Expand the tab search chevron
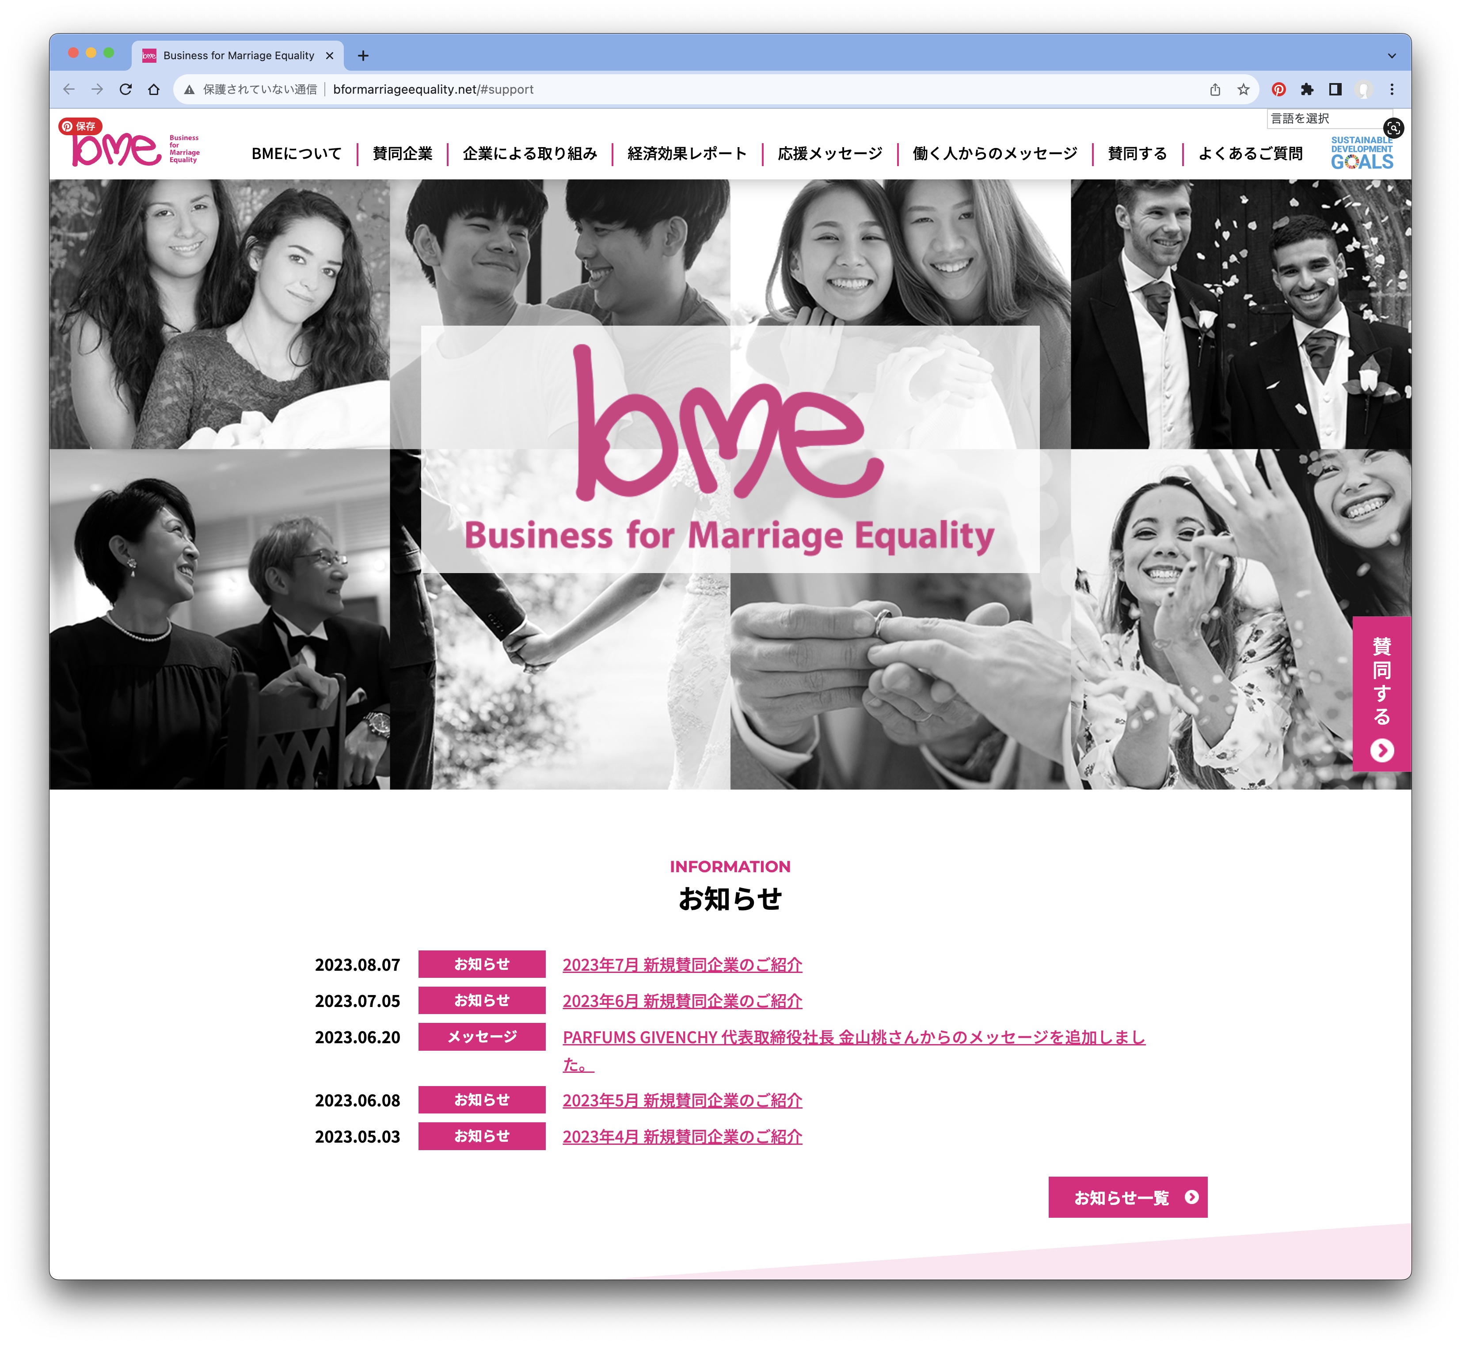 [x=1392, y=55]
